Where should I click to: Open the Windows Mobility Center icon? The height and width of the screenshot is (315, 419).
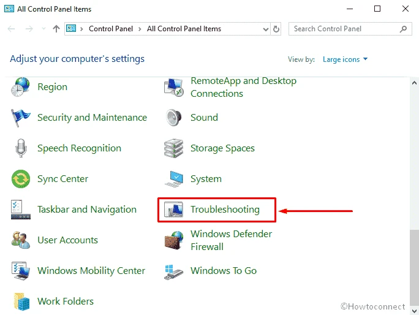(21, 271)
